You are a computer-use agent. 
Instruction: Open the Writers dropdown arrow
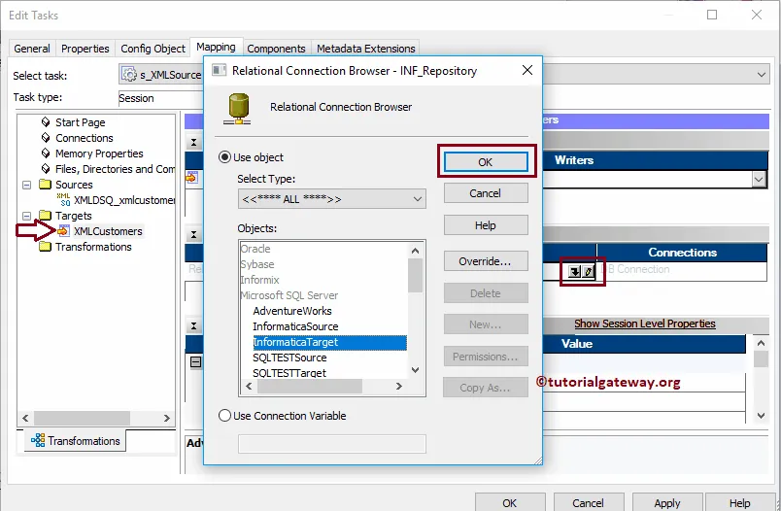point(759,180)
